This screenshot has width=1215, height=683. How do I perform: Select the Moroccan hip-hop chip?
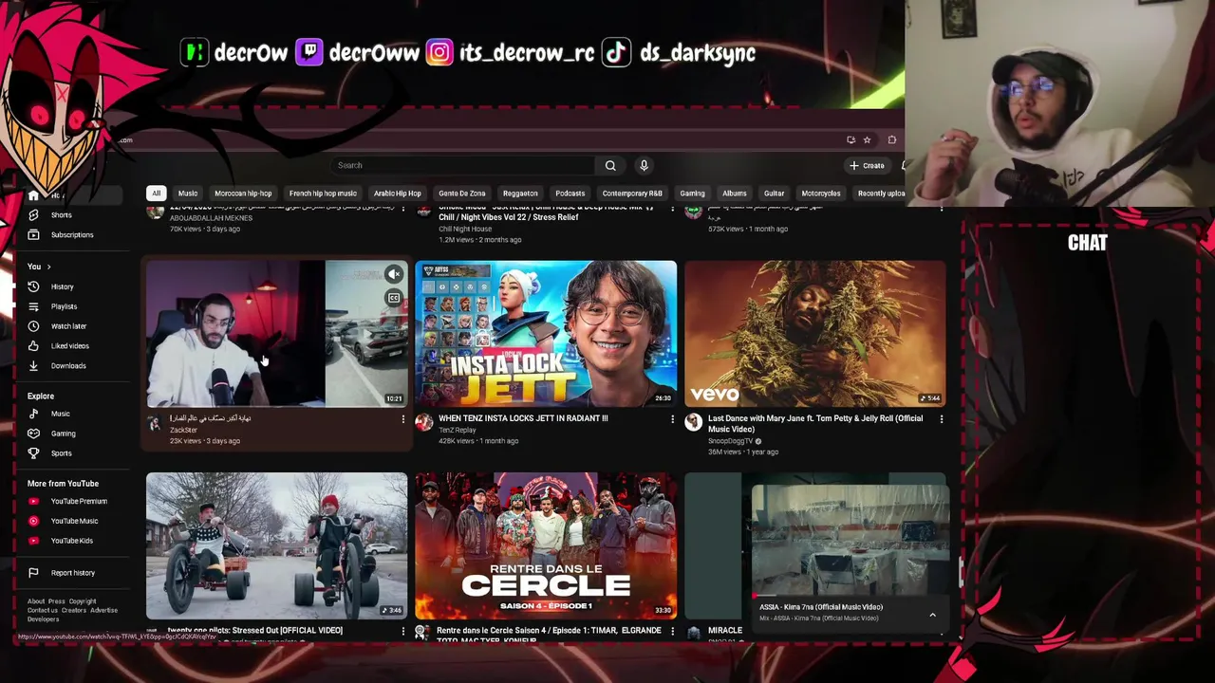[x=243, y=194]
